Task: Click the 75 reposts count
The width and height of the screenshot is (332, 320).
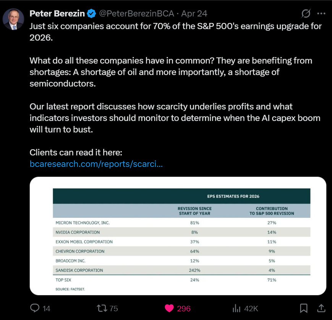Action: [x=113, y=309]
